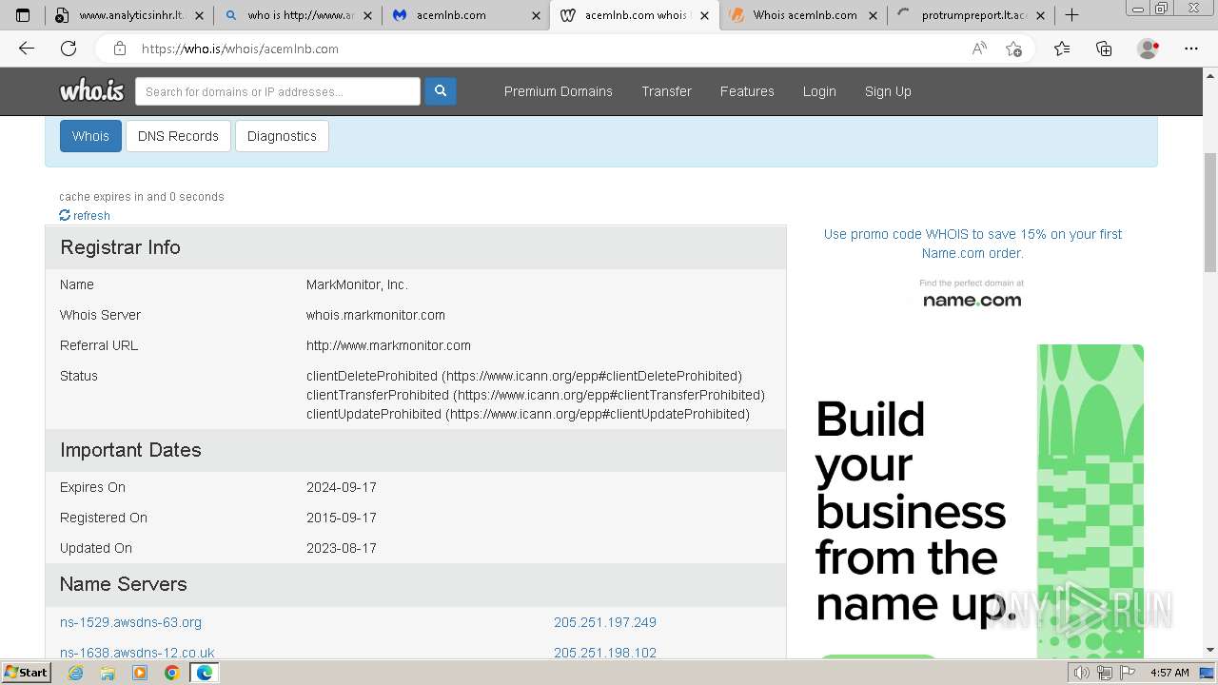
Task: Open the Favorites list
Action: point(1062,49)
